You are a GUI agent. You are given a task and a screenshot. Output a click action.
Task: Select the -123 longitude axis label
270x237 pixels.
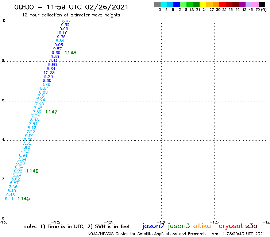(x=215, y=222)
